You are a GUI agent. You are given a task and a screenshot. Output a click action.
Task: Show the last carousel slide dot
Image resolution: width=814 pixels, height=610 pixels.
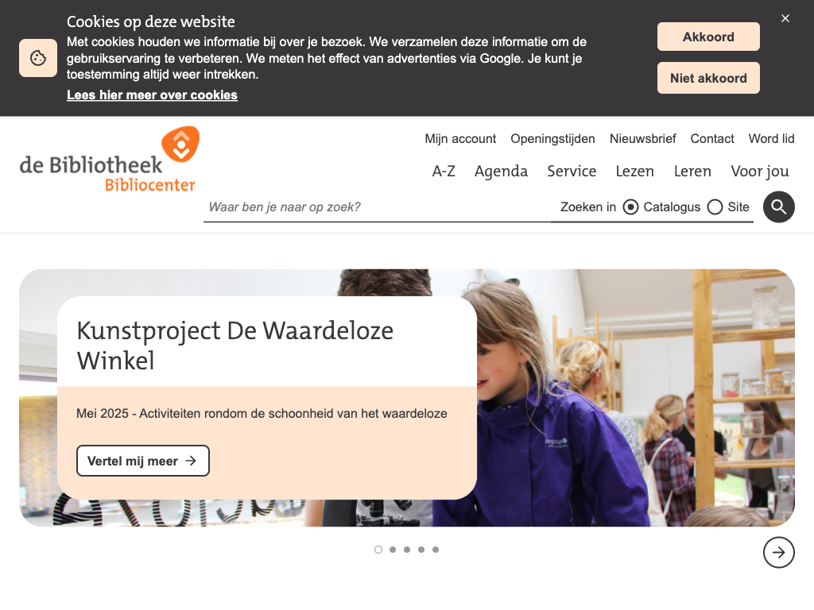coord(436,550)
